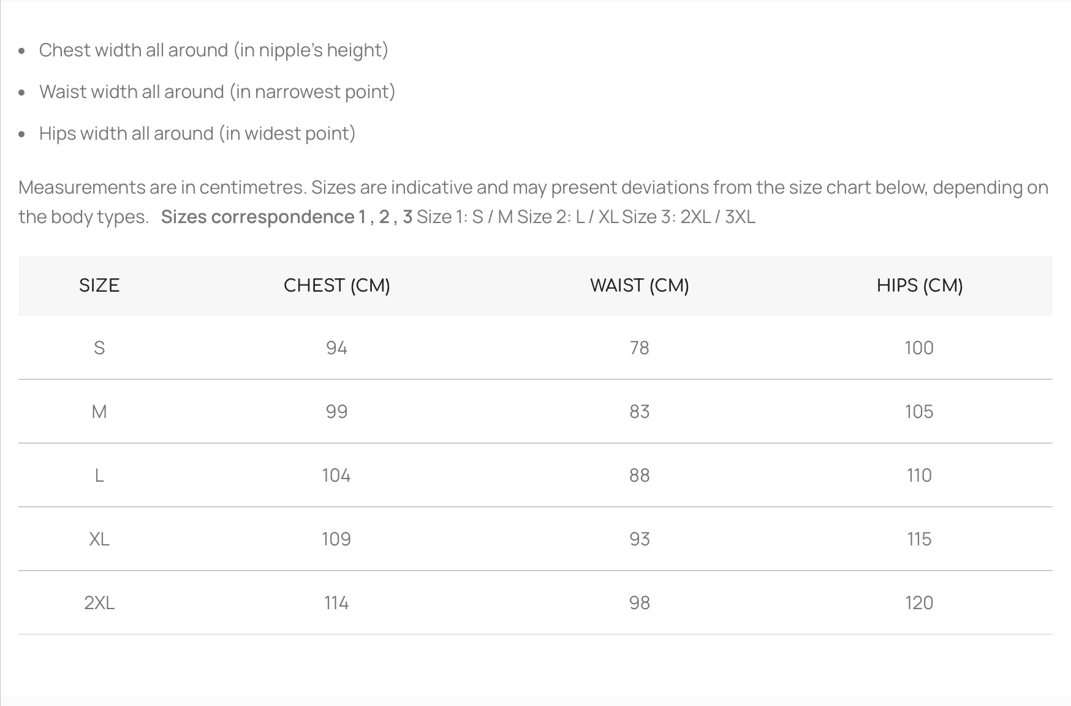Select the M size row label
Viewport: 1071px width, 706px height.
[x=99, y=412]
